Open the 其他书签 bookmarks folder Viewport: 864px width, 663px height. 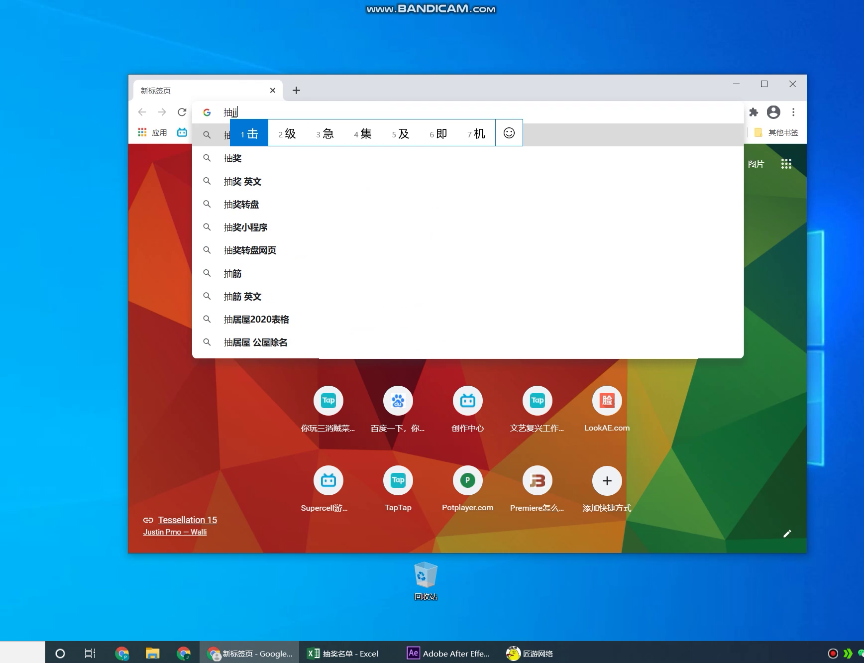tap(777, 132)
